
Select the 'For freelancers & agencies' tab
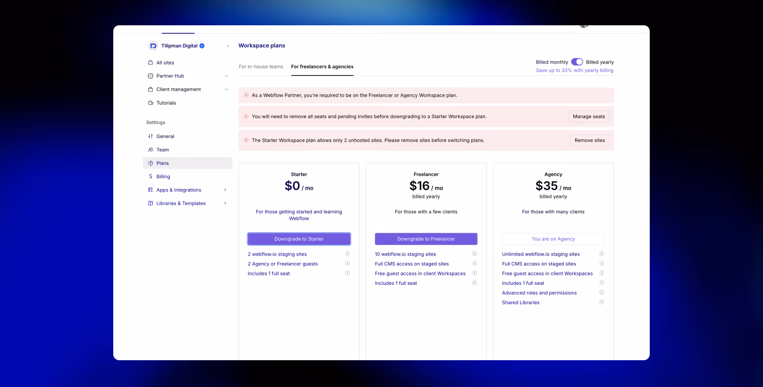(x=322, y=66)
